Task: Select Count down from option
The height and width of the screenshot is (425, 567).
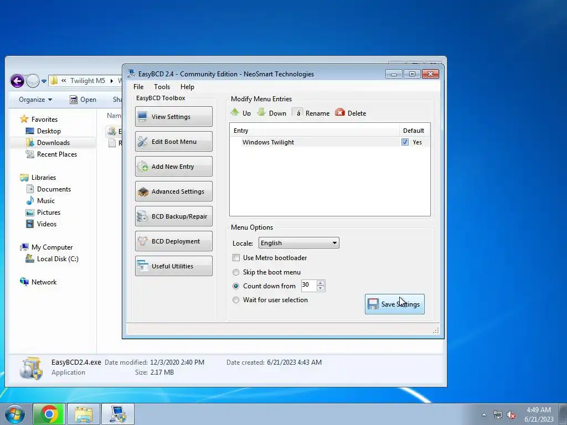Action: (x=236, y=286)
